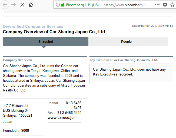Focus the bloomberg.com URL address field
Image resolution: width=176 pixels, height=138 pixels.
[x=124, y=5]
